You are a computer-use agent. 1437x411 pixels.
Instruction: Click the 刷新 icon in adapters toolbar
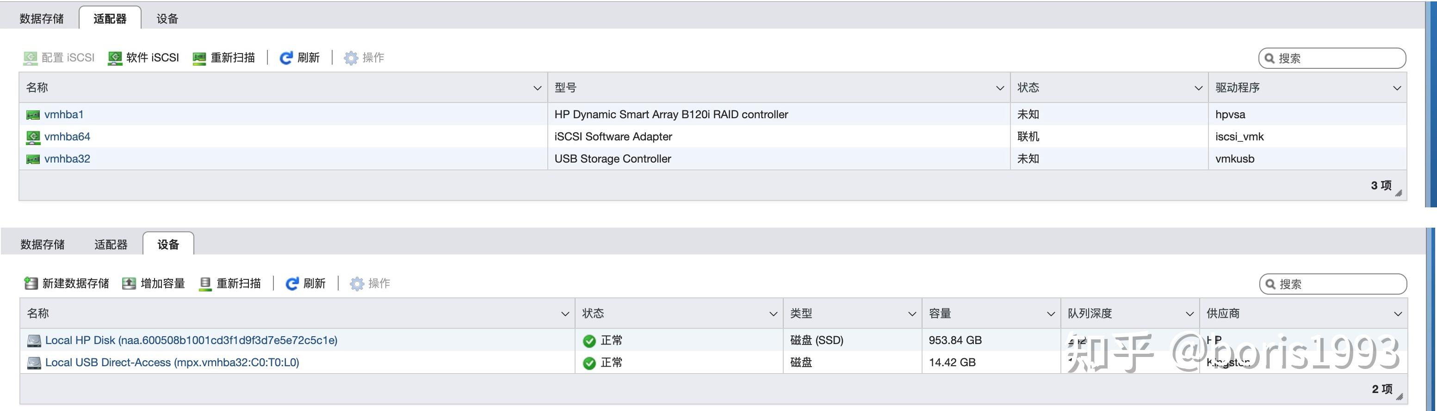(286, 58)
